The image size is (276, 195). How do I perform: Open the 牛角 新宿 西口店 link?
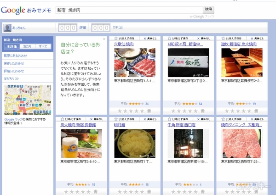tap(181, 125)
